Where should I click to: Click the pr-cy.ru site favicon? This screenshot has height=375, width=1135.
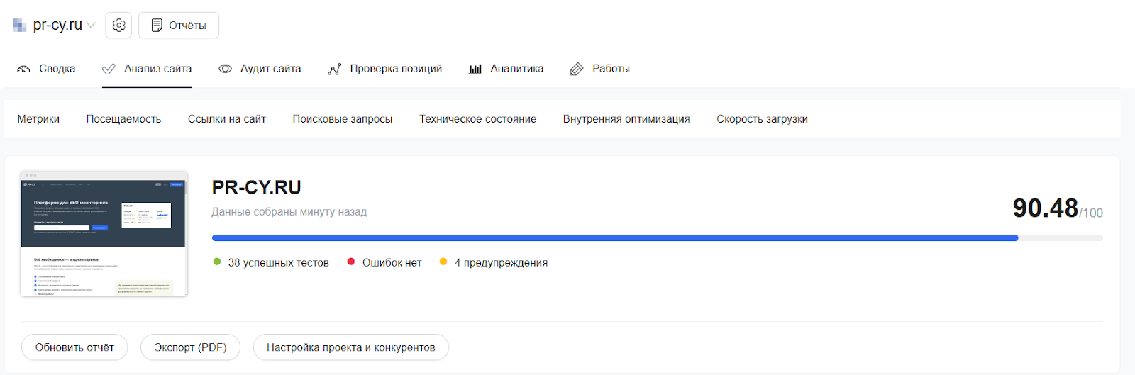(20, 26)
